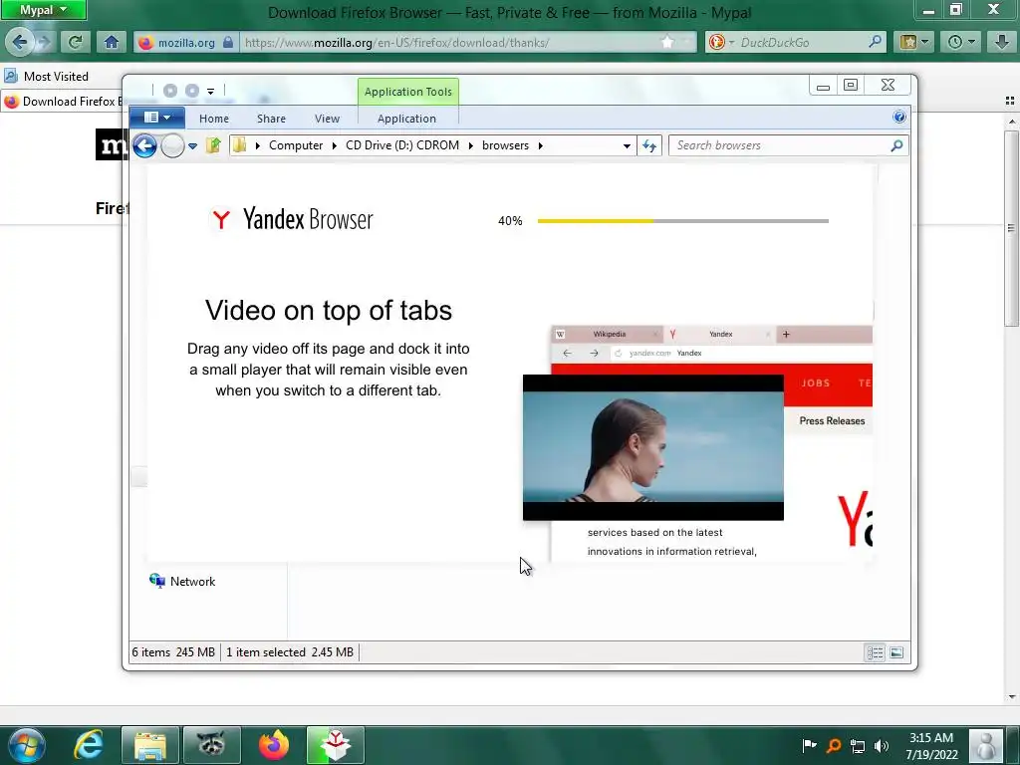Viewport: 1020px width, 765px height.
Task: Click the orange magnifier tray icon
Action: click(x=834, y=745)
